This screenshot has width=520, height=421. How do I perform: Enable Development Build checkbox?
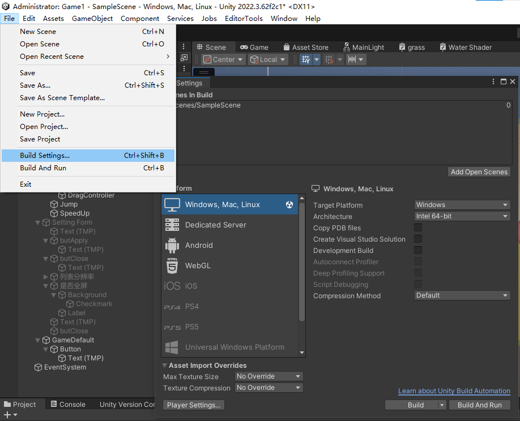point(418,250)
